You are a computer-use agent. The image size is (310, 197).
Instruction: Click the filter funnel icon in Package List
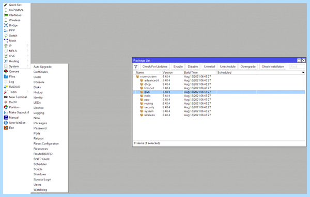pos(136,67)
